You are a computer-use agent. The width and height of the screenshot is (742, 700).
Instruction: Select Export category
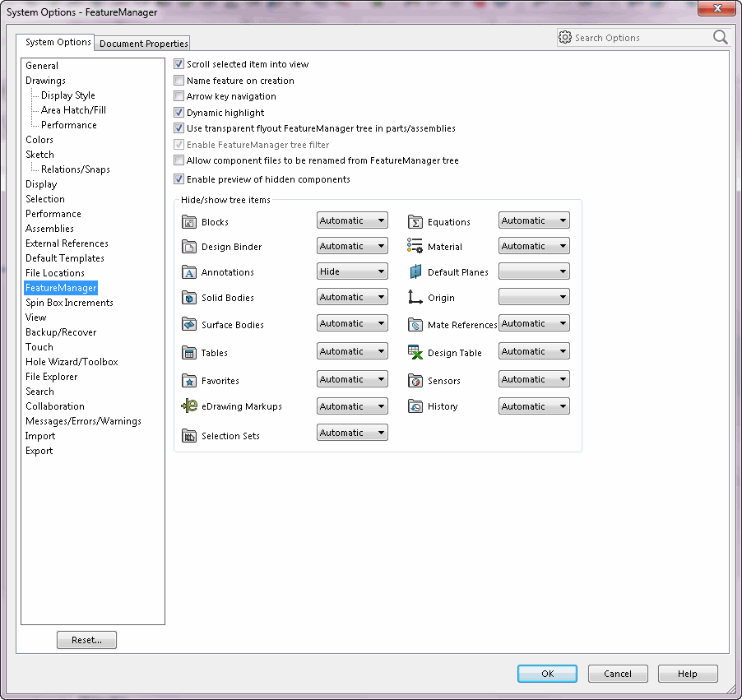39,451
